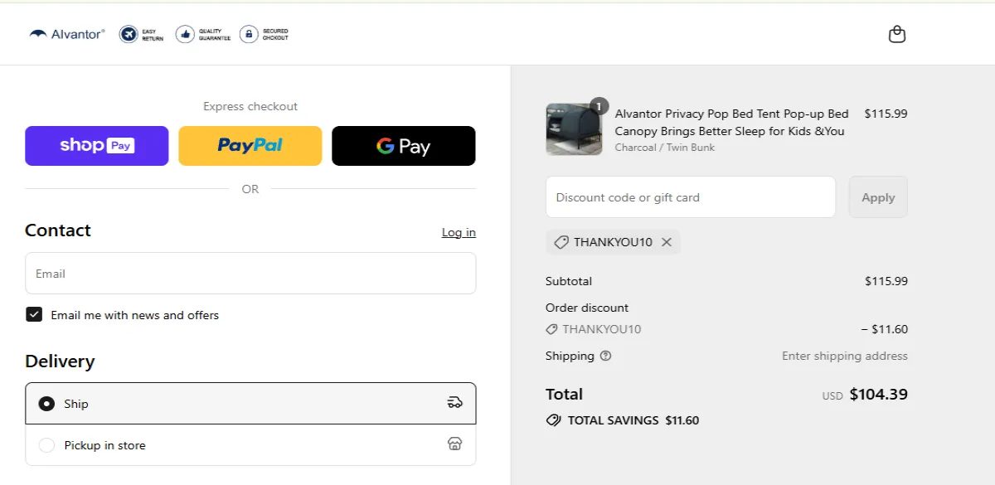
Task: Uncheck Email me with news and offers
Action: tap(34, 314)
